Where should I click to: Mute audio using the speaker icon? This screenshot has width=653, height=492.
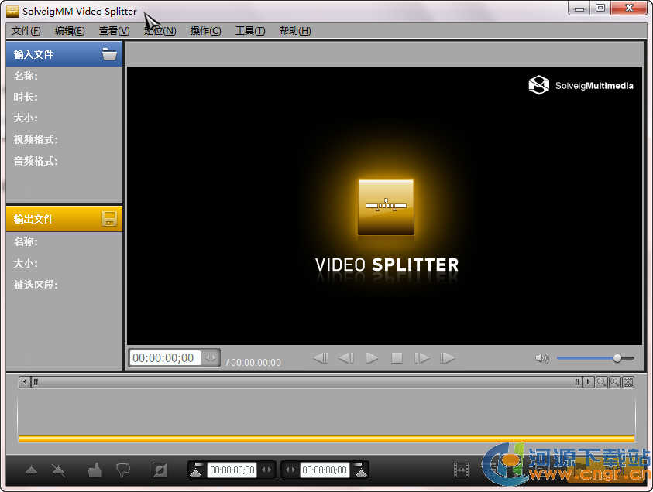[x=541, y=358]
